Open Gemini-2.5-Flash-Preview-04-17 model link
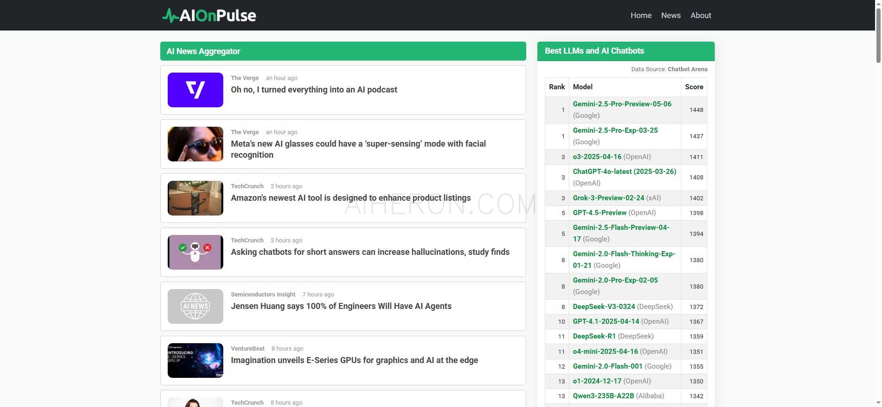Viewport: 882px width, 407px height. click(621, 233)
